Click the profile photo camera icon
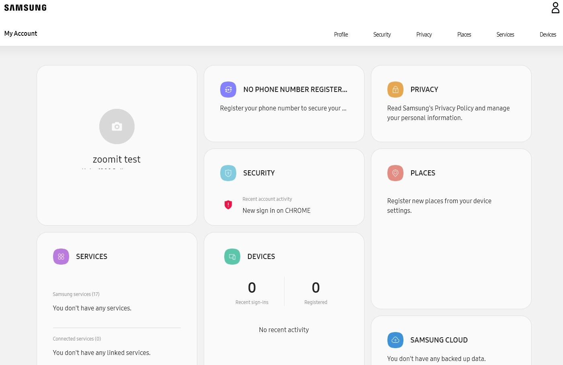The width and height of the screenshot is (563, 365). pyautogui.click(x=117, y=126)
